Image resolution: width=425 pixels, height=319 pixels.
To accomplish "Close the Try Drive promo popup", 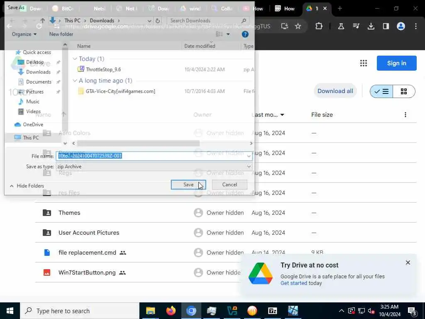I will pyautogui.click(x=408, y=263).
